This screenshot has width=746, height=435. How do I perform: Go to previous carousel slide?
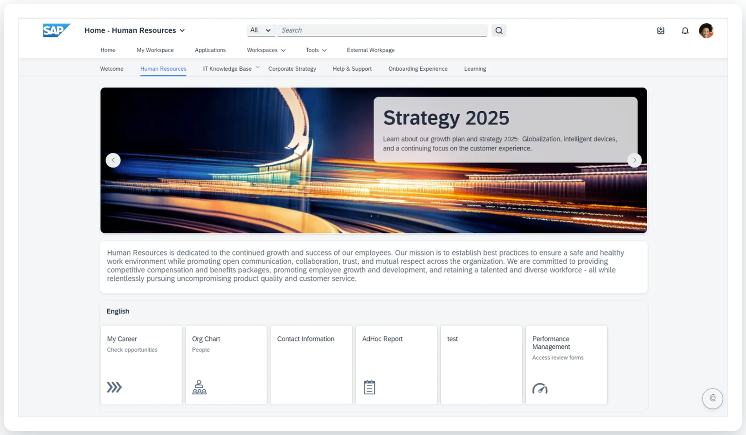point(113,160)
